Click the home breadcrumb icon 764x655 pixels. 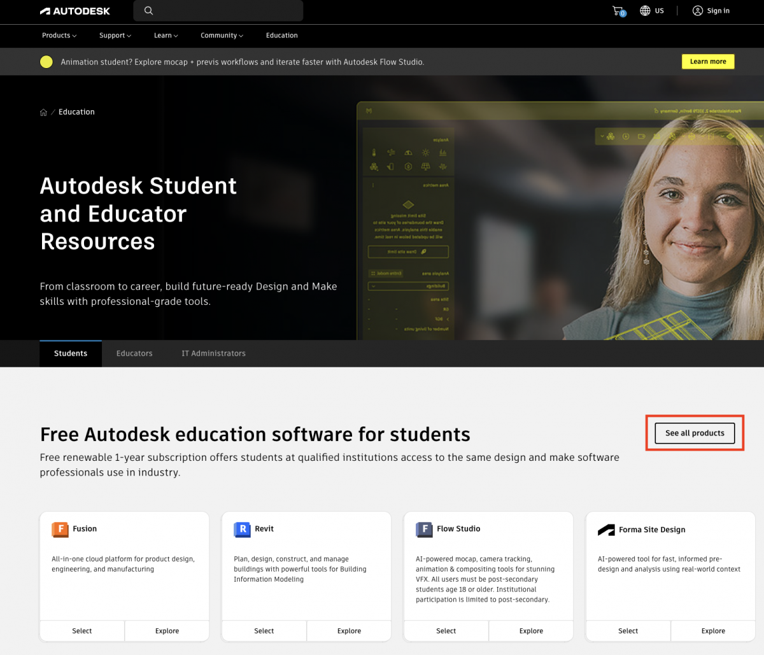click(43, 112)
